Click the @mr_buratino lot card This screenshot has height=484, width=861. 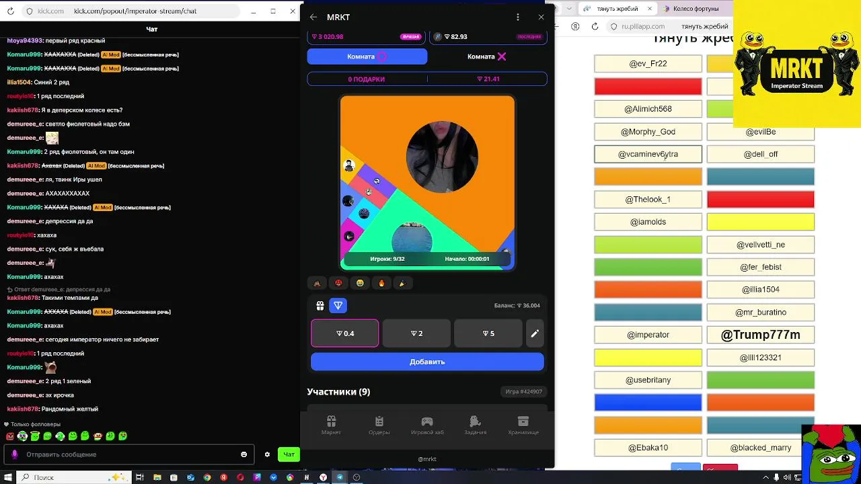coord(761,312)
